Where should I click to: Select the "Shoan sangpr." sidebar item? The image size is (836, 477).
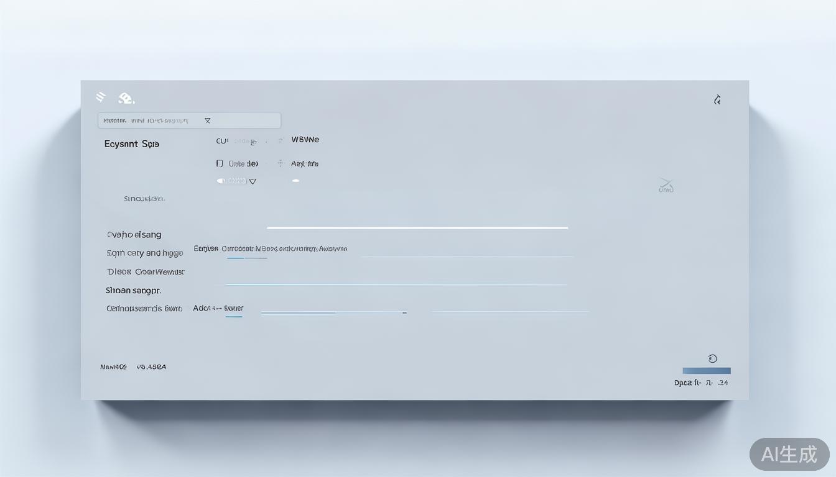tap(133, 290)
